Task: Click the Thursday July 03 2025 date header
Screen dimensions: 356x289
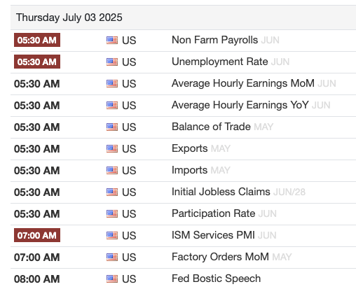Action: click(69, 17)
